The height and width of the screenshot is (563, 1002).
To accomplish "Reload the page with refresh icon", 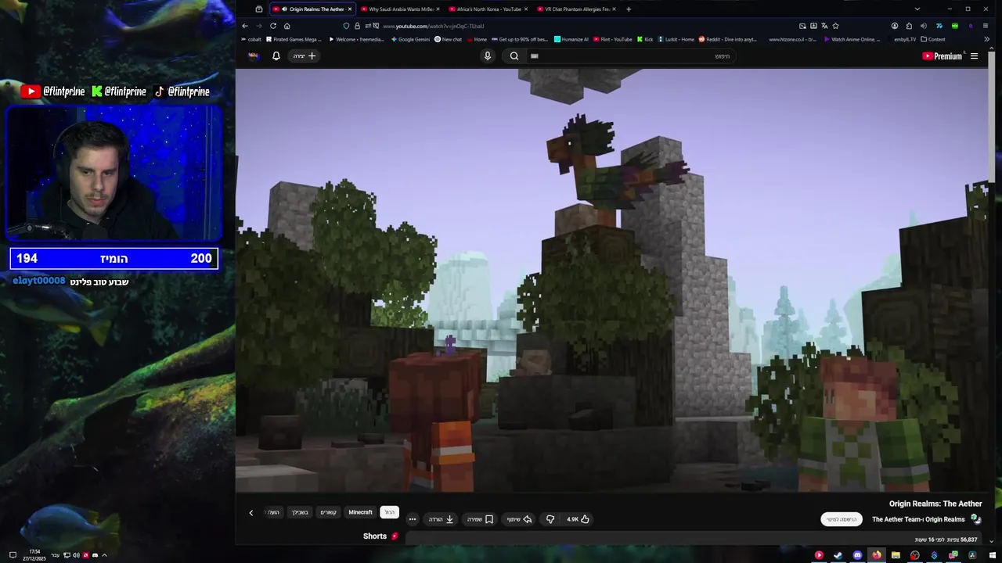I will click(x=273, y=26).
